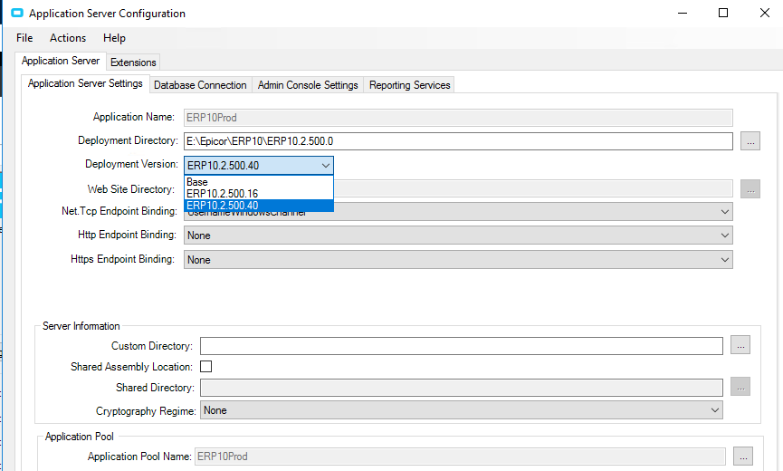Screen dimensions: 783x471
Task: Open the Help menu
Action: pos(114,38)
